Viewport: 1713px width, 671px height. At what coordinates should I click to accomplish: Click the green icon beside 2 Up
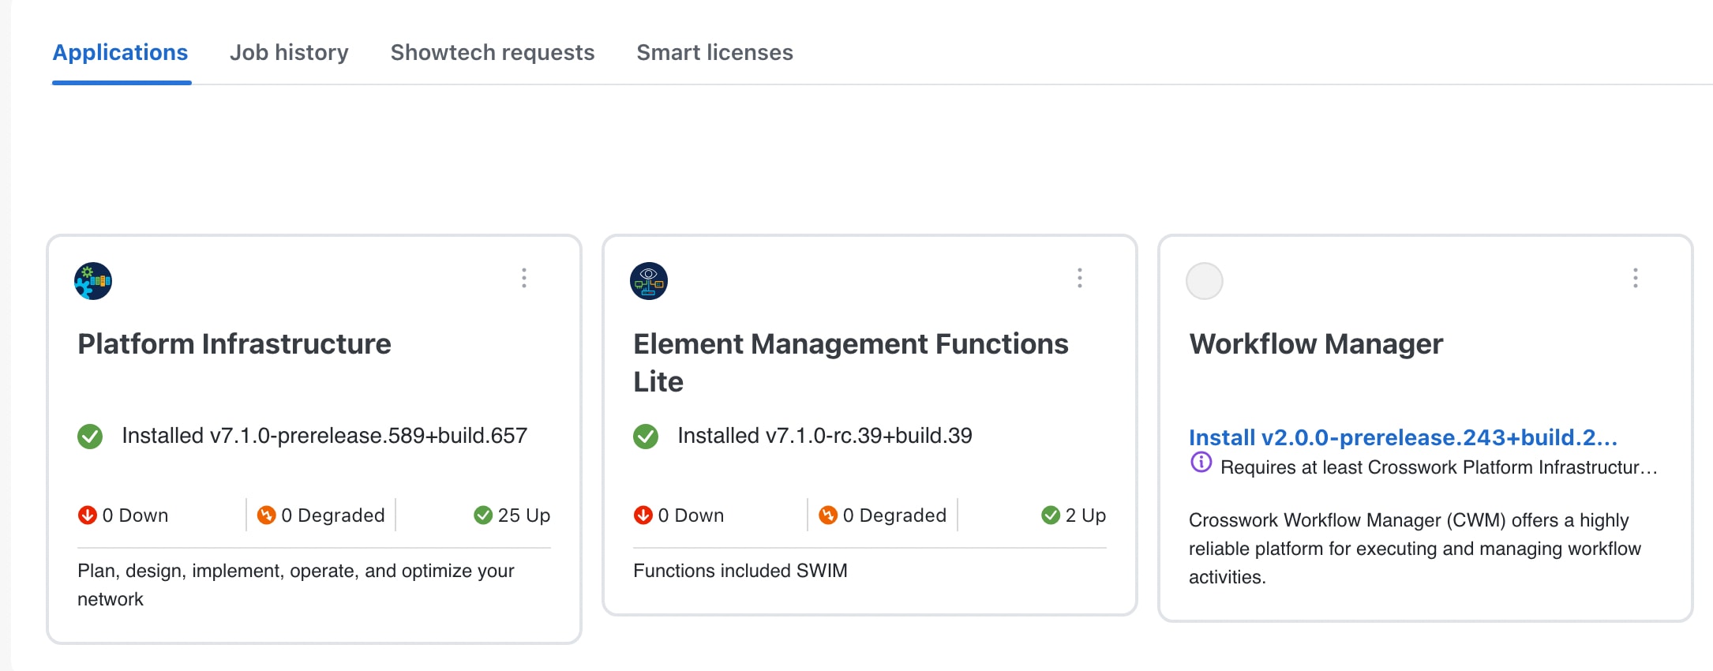click(x=1051, y=515)
